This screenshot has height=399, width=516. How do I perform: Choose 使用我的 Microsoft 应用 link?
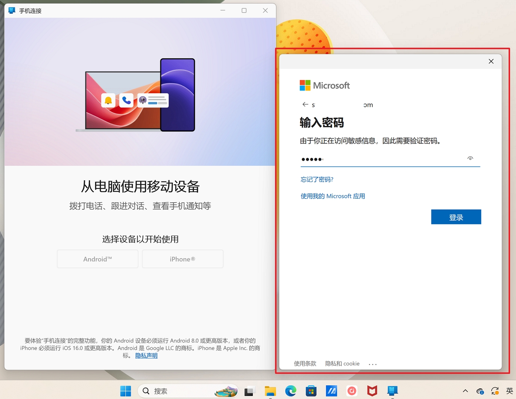(333, 196)
